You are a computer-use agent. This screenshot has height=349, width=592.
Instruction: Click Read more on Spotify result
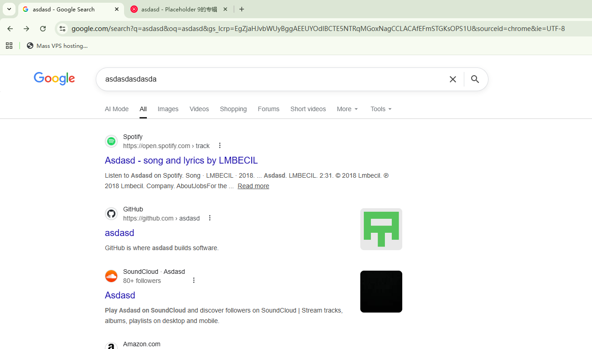click(x=253, y=186)
